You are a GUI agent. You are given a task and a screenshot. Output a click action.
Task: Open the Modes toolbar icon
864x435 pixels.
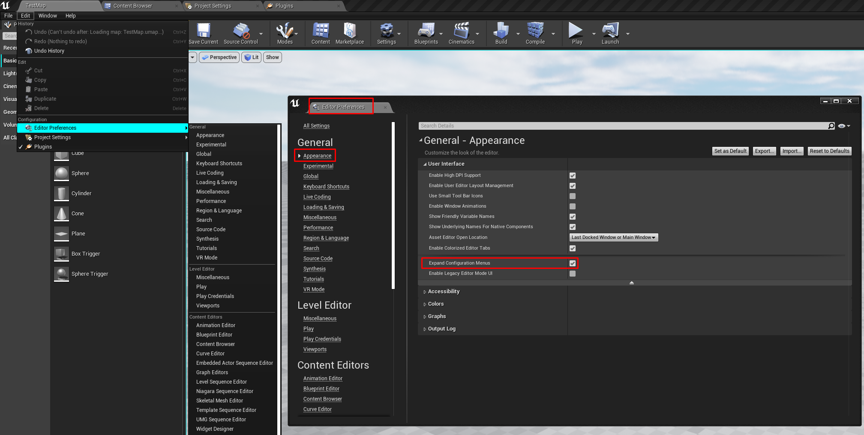tap(285, 31)
